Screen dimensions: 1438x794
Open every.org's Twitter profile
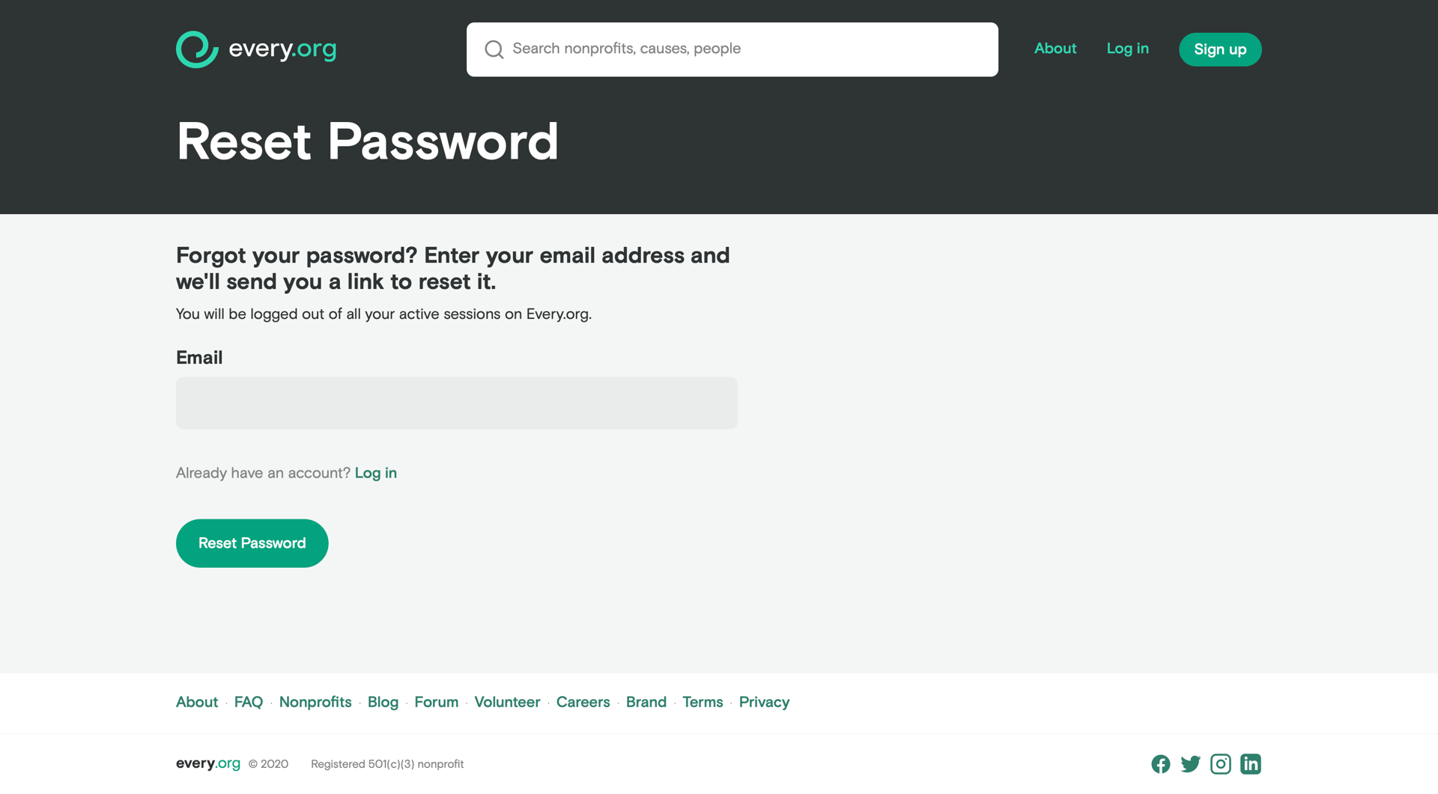1190,764
